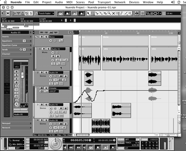Toggle TEMPO button in transport panel

click(121, 143)
